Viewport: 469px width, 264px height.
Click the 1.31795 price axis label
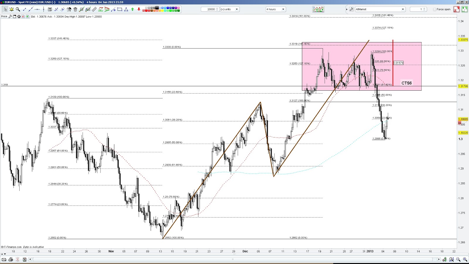click(463, 86)
